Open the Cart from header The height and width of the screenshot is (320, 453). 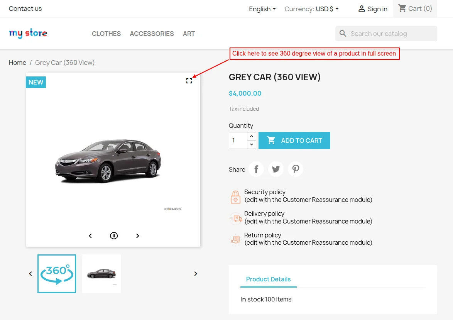pyautogui.click(x=415, y=8)
